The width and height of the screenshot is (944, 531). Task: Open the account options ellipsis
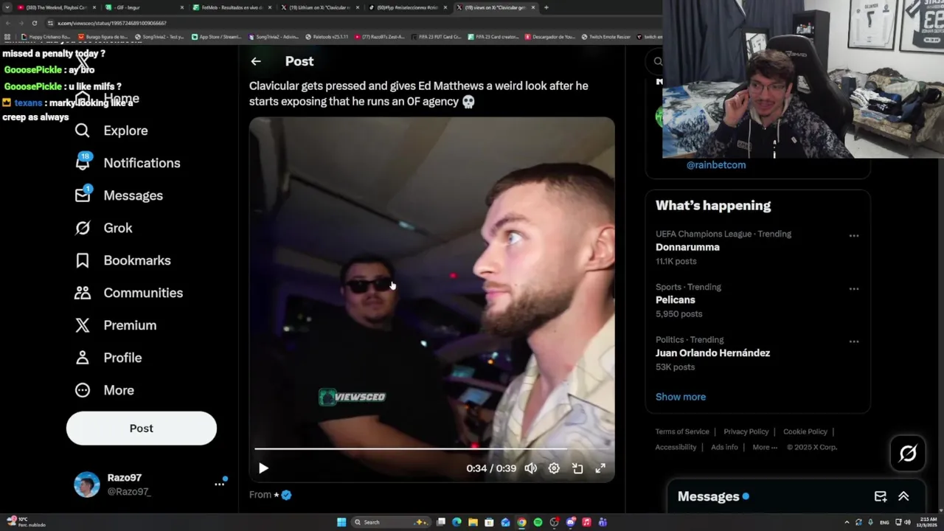tap(219, 484)
